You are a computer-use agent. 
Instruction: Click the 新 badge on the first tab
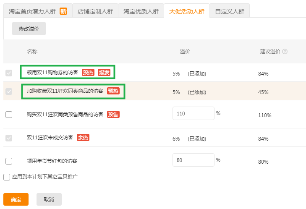(63, 11)
